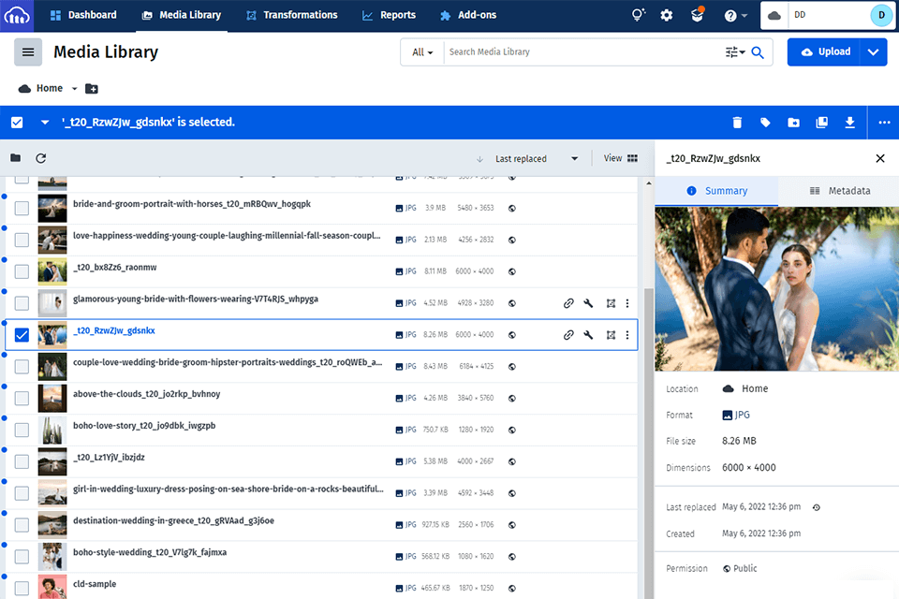The width and height of the screenshot is (899, 599).
Task: Open the Transformations menu item
Action: pyautogui.click(x=292, y=15)
